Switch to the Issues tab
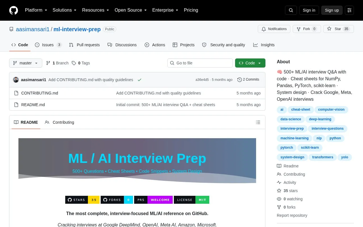This screenshot has width=363, height=227. (48, 45)
